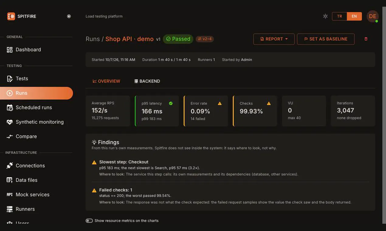Click the p95 latency green check icon
Screen dimensions: 386x231
[x=171, y=103]
